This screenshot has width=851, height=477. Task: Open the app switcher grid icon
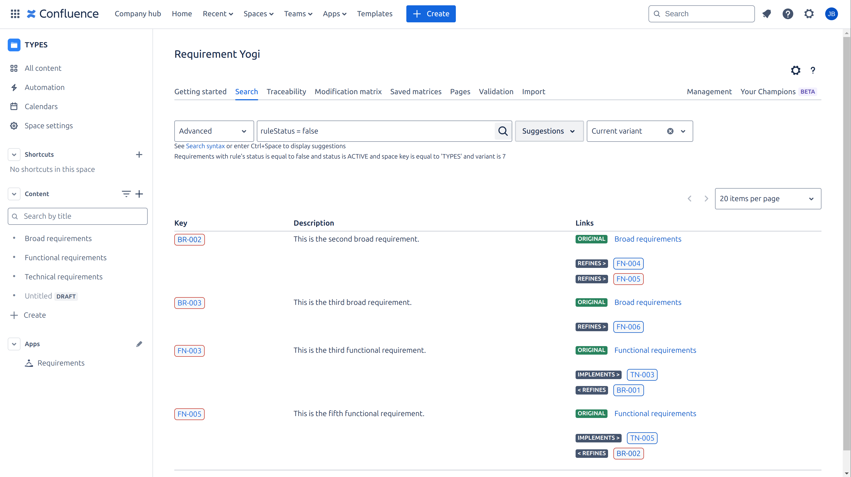(x=15, y=14)
